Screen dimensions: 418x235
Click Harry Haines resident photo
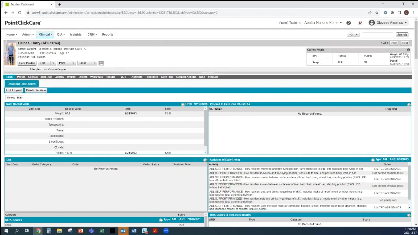10,53
